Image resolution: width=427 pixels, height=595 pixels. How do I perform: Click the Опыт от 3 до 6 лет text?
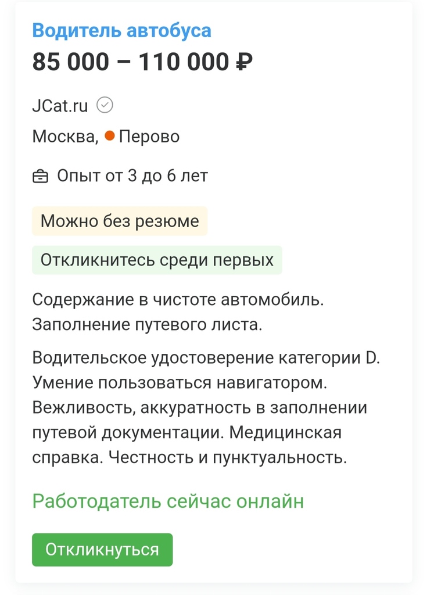pyautogui.click(x=132, y=175)
